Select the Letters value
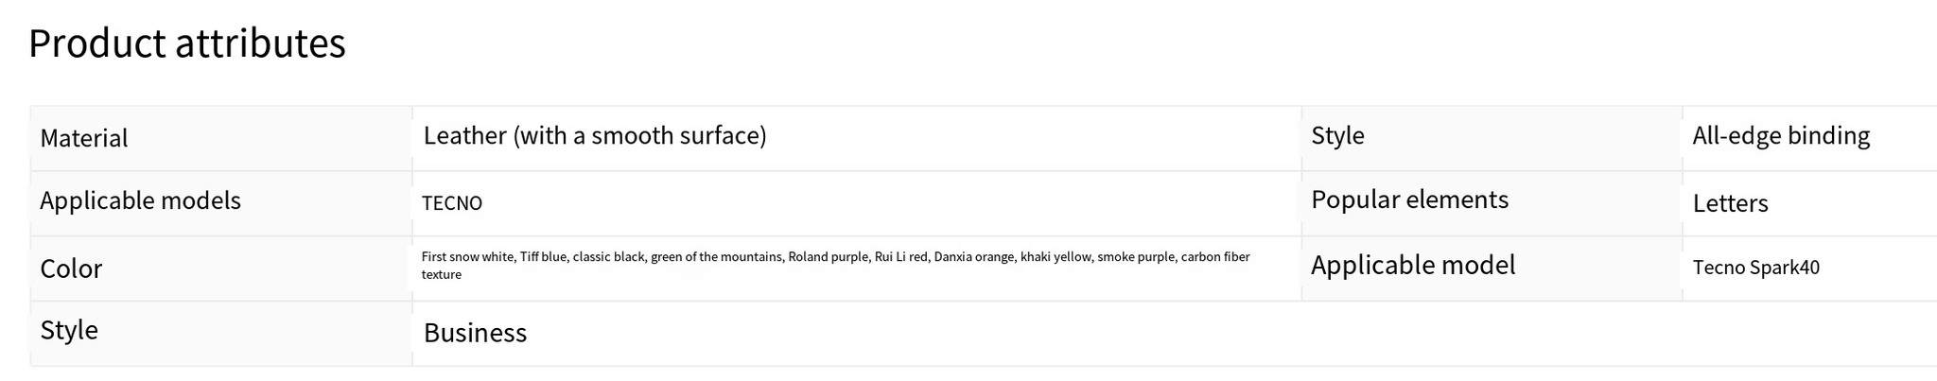Screen dimensions: 1937x381 [x=1730, y=204]
